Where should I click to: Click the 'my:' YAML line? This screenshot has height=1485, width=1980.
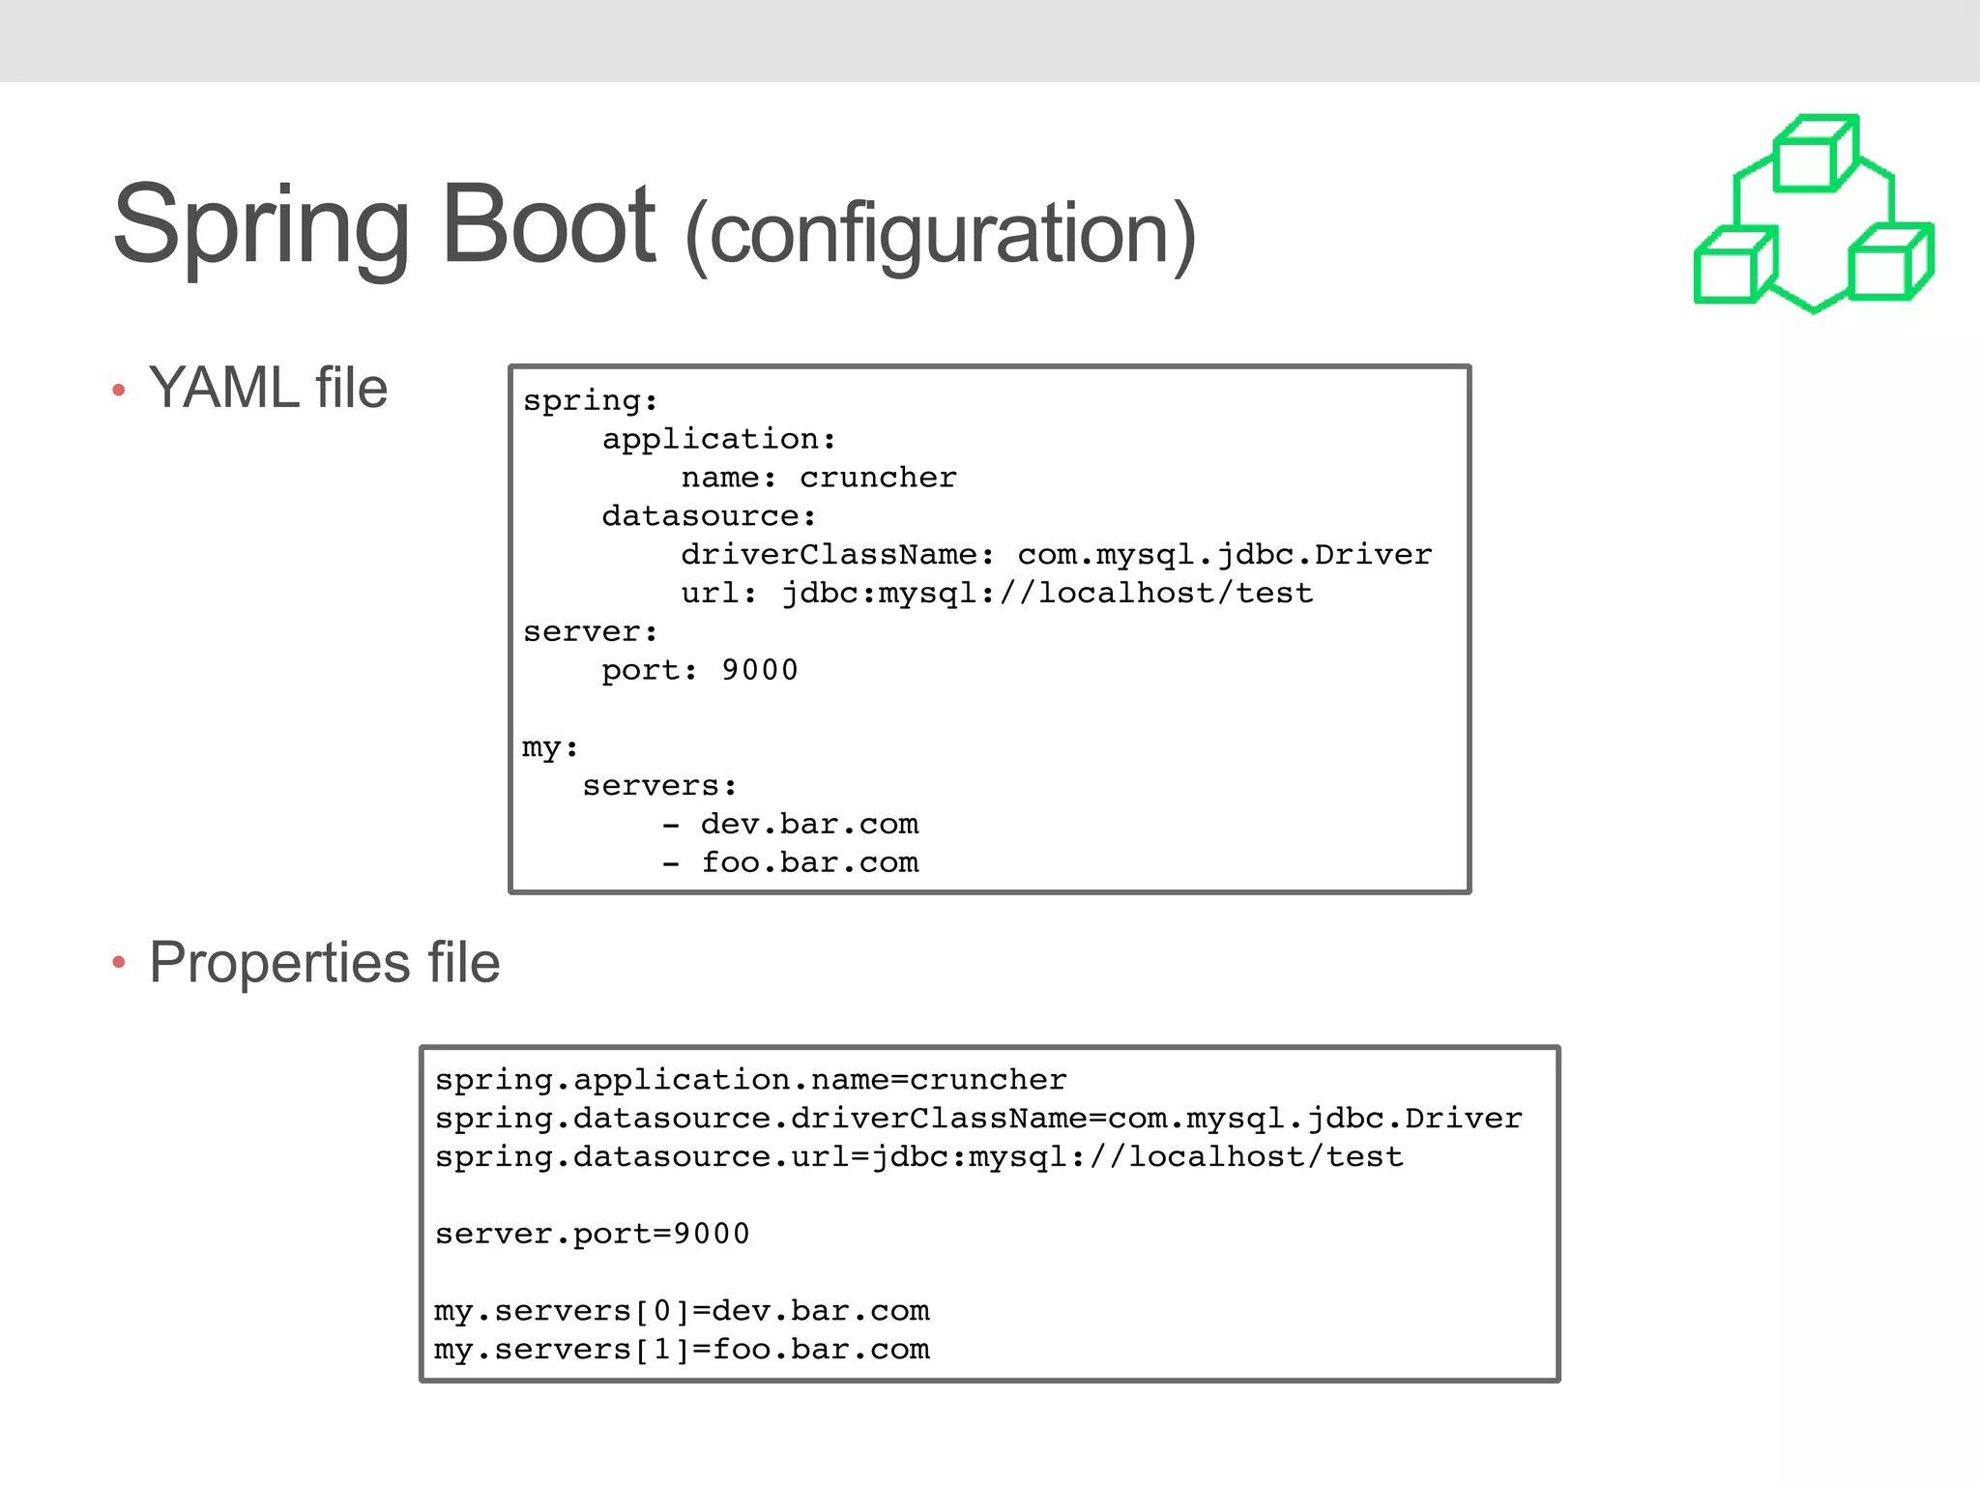[550, 748]
